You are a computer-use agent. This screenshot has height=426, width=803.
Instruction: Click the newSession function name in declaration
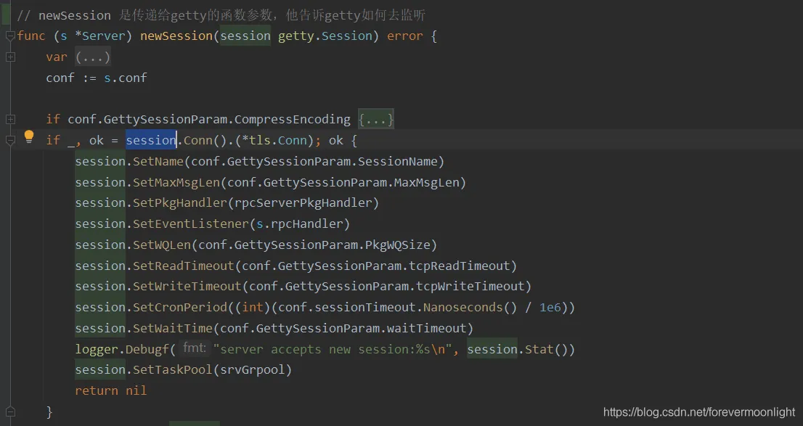tap(176, 36)
